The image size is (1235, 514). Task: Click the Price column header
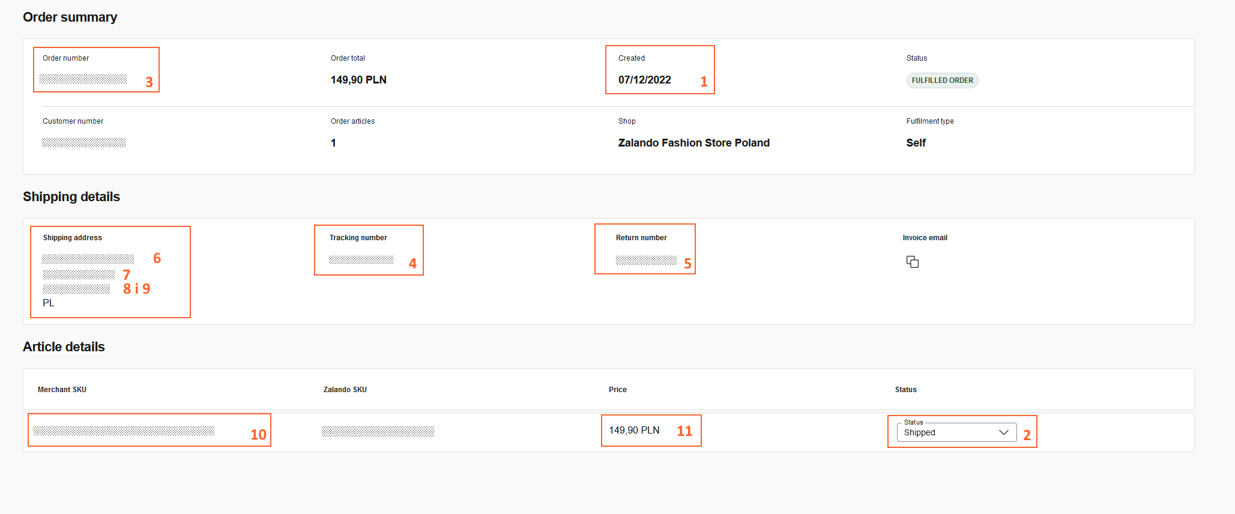click(x=617, y=390)
